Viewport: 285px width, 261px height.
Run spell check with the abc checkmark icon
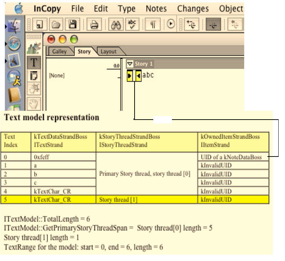pos(132,24)
